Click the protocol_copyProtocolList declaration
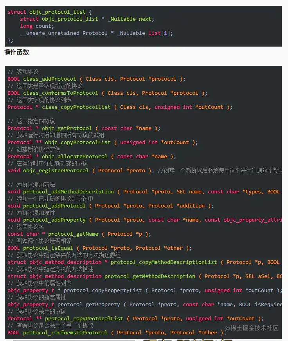288x341 pixels. 136,319
